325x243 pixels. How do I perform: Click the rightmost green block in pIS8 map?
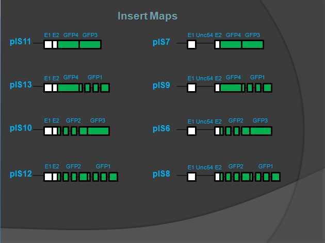click(x=275, y=177)
